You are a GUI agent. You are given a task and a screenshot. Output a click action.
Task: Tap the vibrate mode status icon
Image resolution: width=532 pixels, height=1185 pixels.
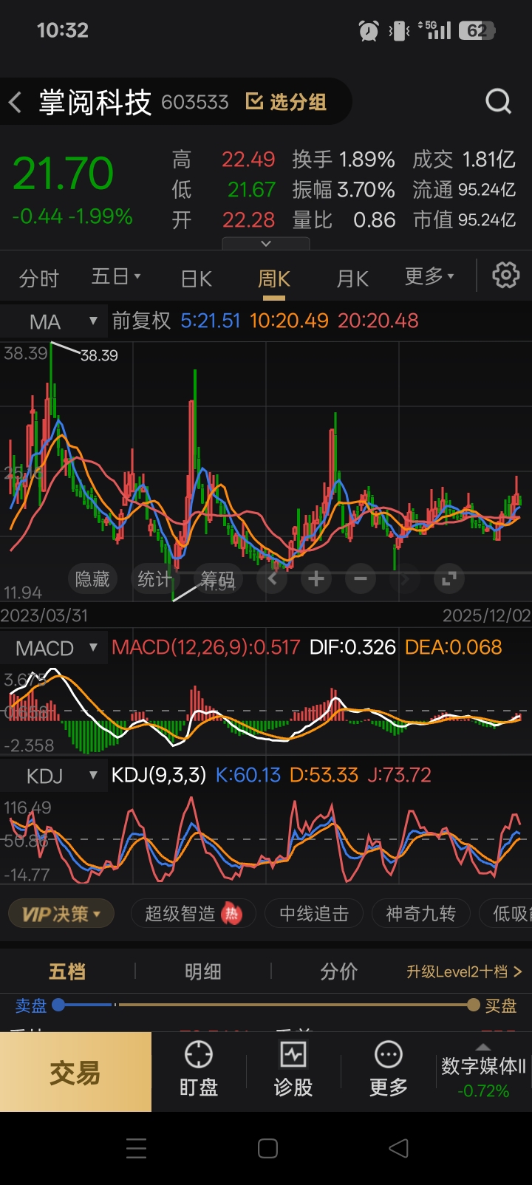click(400, 30)
